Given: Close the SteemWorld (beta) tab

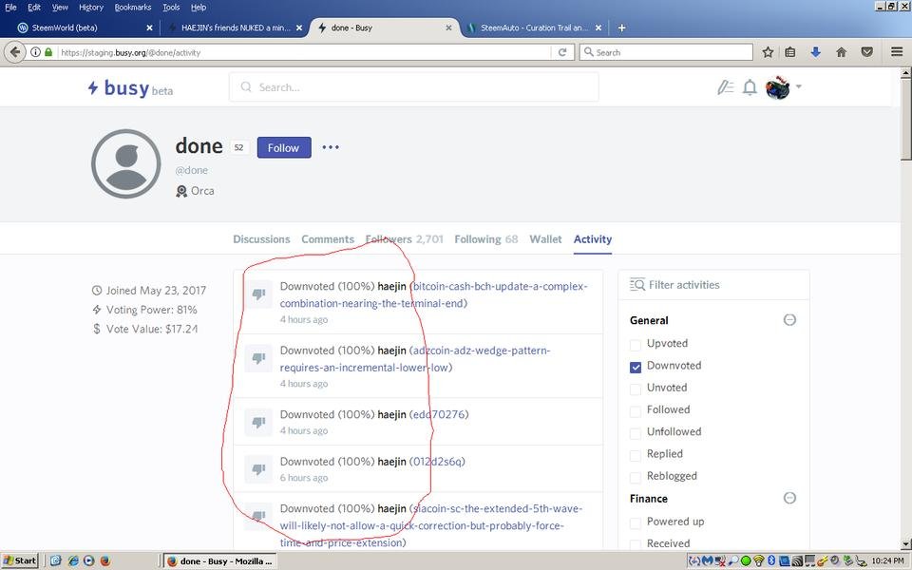Looking at the screenshot, I should point(149,28).
